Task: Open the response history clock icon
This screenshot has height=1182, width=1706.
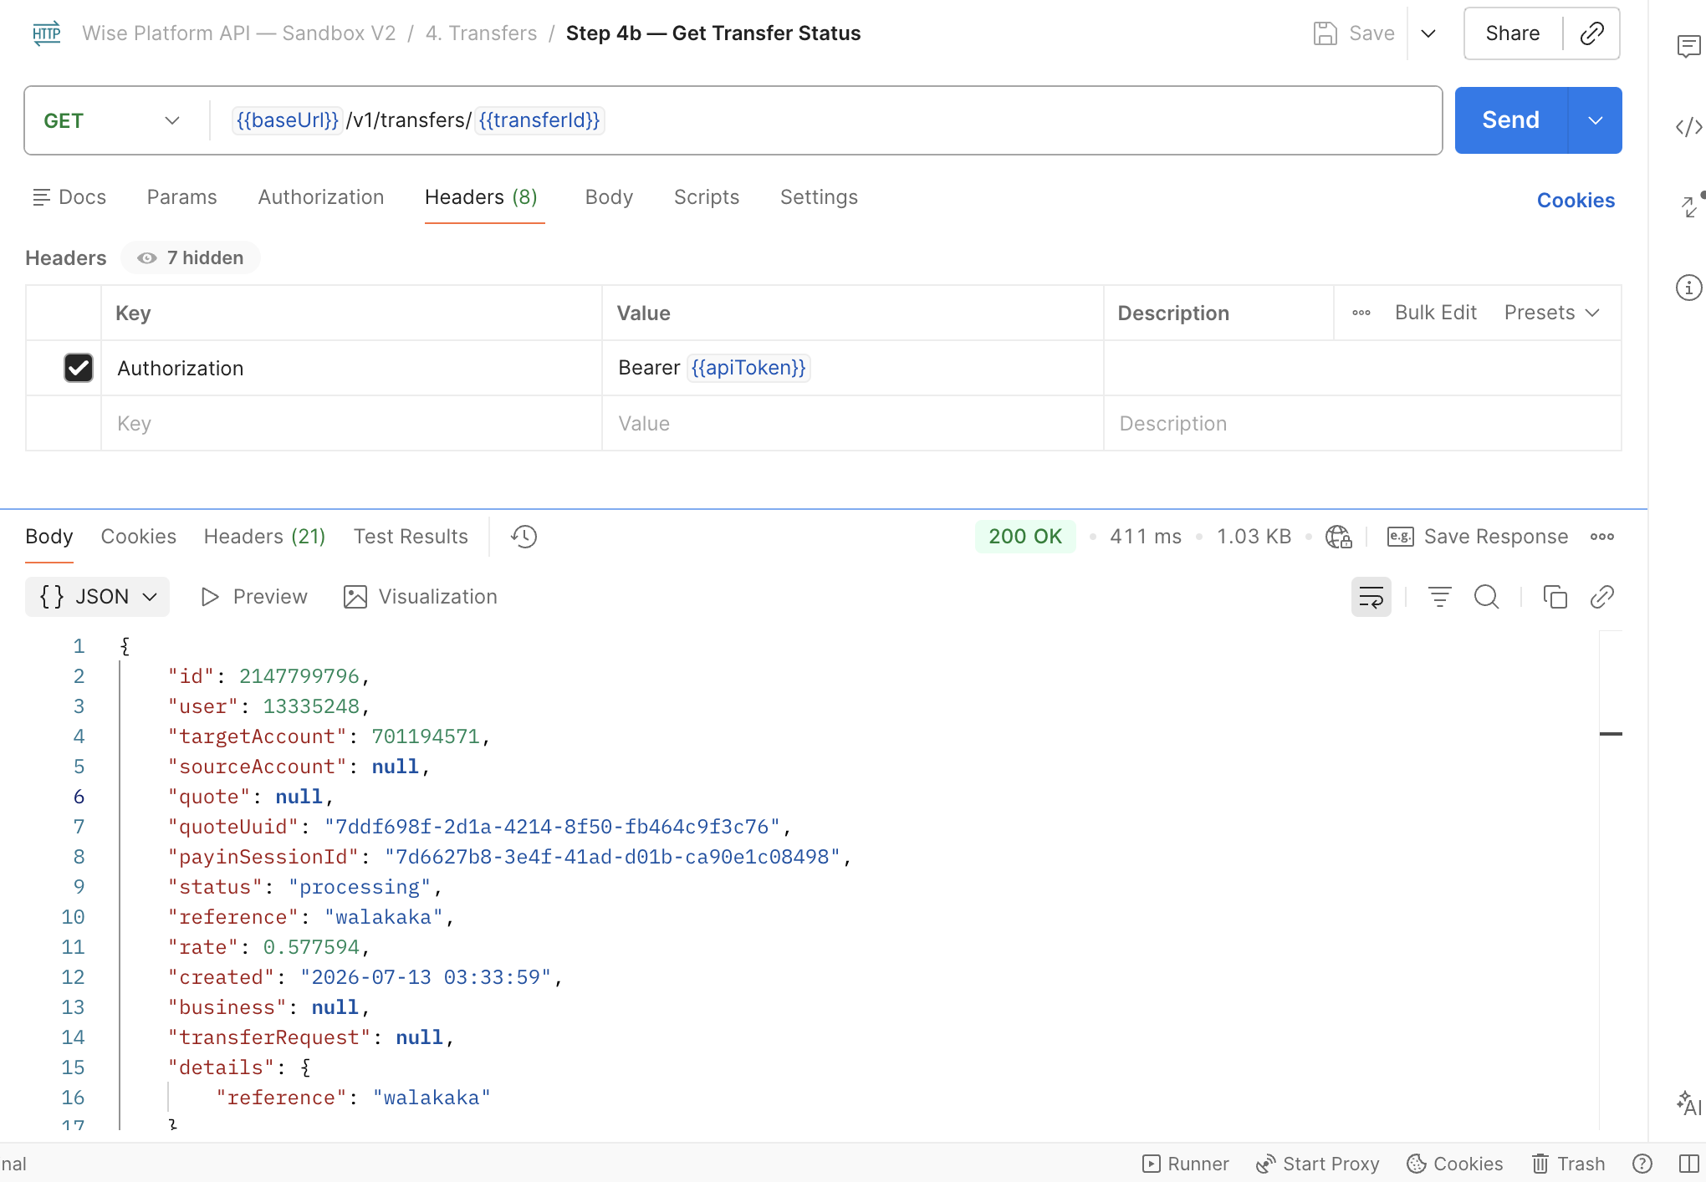Action: tap(524, 537)
